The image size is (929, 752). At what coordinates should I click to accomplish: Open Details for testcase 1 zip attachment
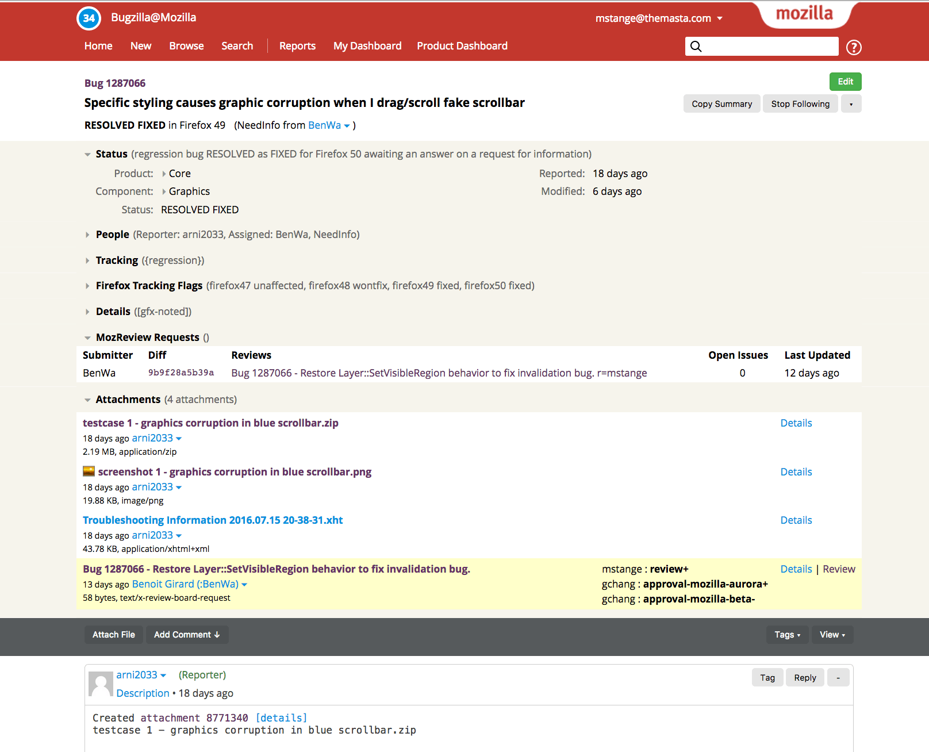click(796, 423)
